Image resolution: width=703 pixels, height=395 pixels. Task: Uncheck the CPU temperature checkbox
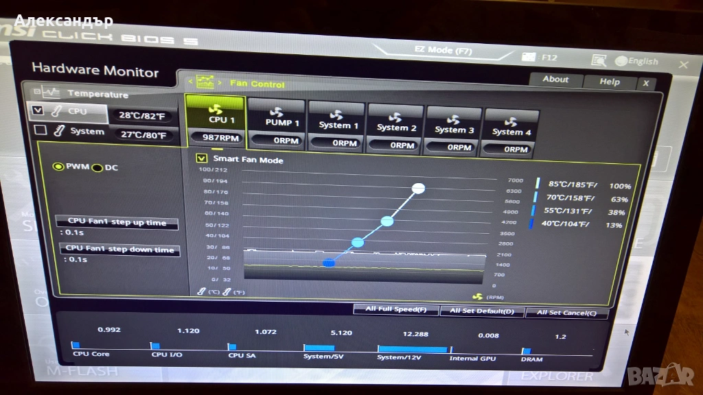[38, 110]
